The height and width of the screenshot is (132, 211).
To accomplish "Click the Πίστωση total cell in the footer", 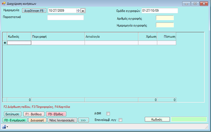I will 167,100.
